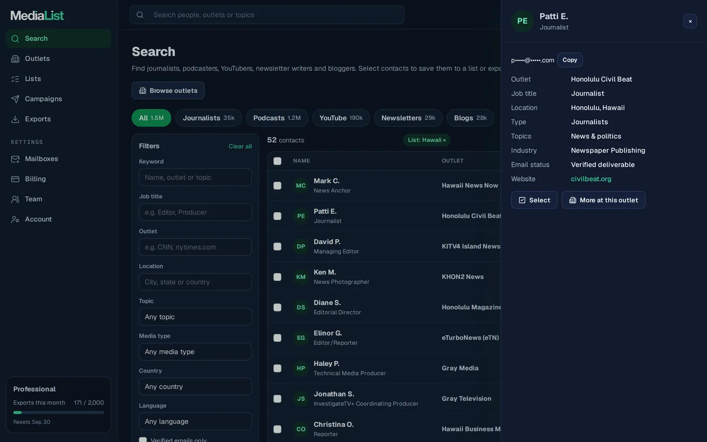Copy Patti E.'s email address
707x442 pixels.
(570, 60)
